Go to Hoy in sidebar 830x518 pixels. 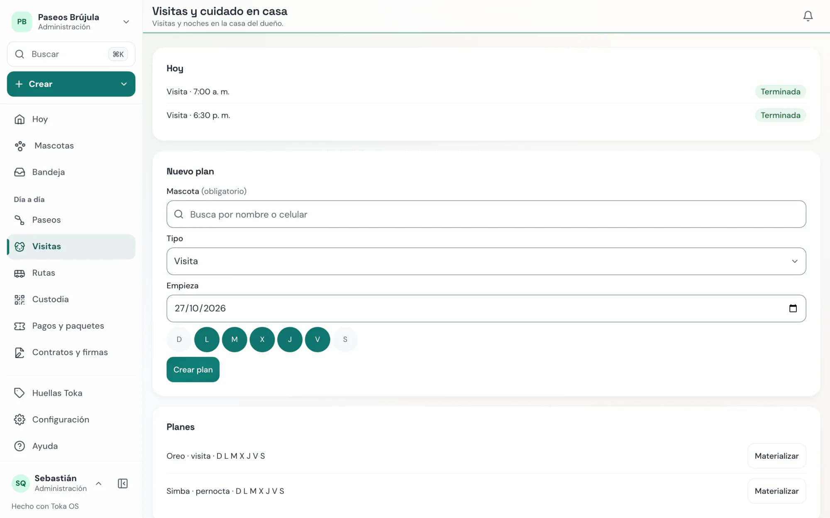click(71, 119)
